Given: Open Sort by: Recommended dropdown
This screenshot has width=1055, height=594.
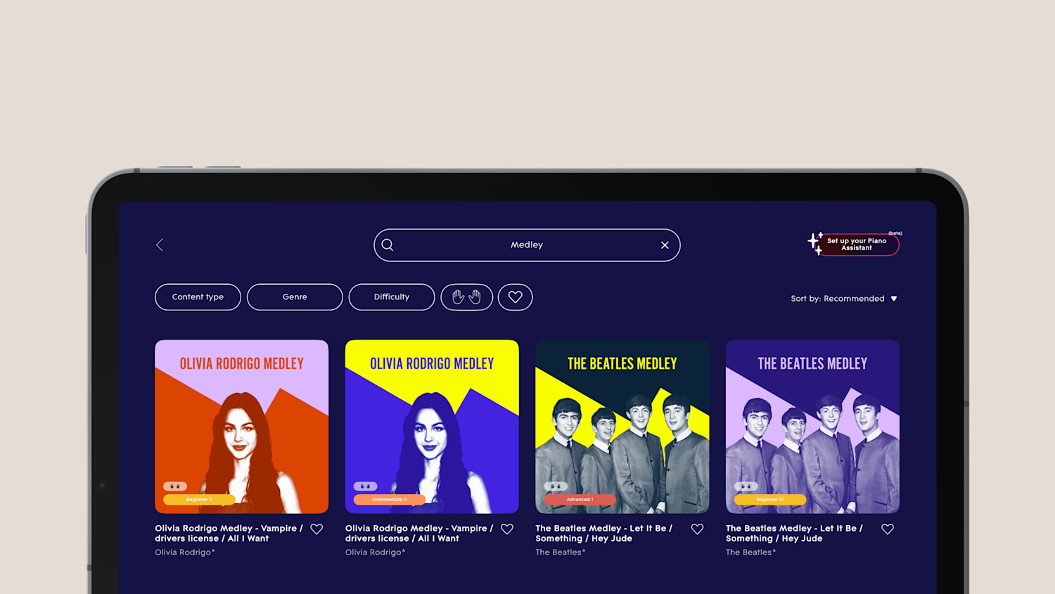Looking at the screenshot, I should tap(844, 299).
